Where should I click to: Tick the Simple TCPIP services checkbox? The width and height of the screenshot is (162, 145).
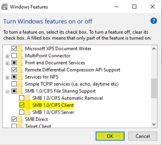(x=14, y=84)
